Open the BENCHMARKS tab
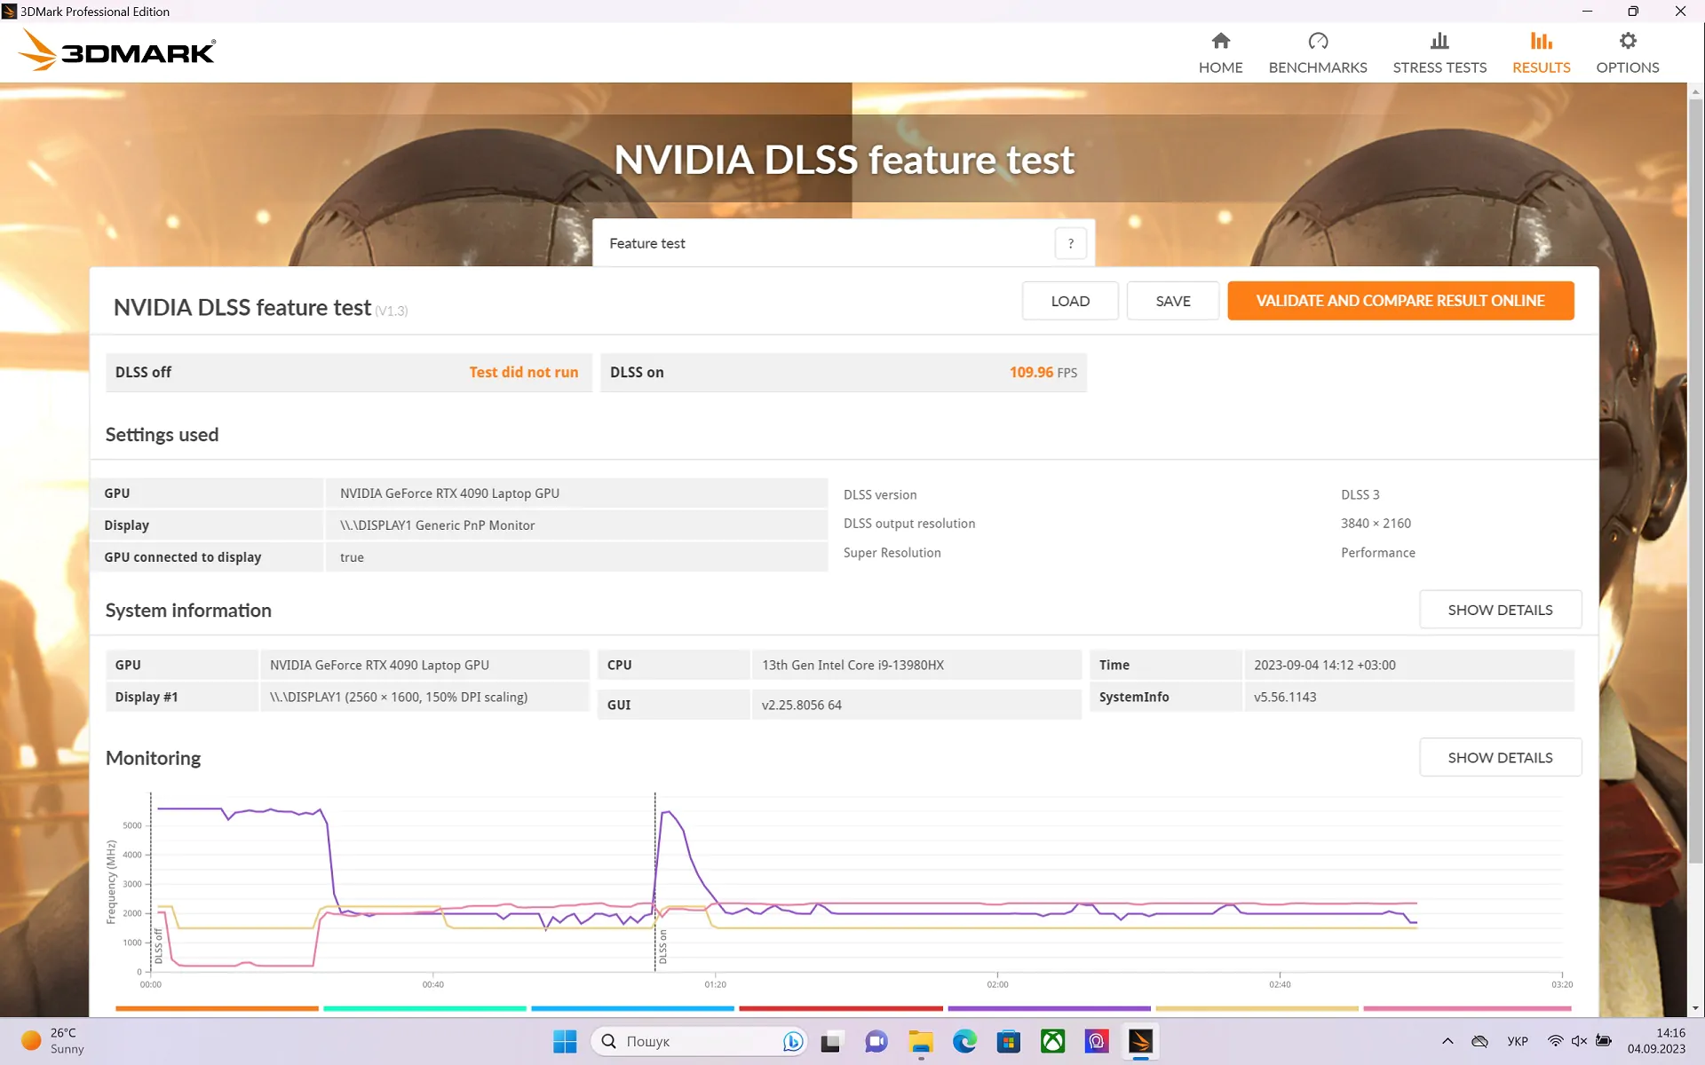1705x1065 pixels. 1317,53
